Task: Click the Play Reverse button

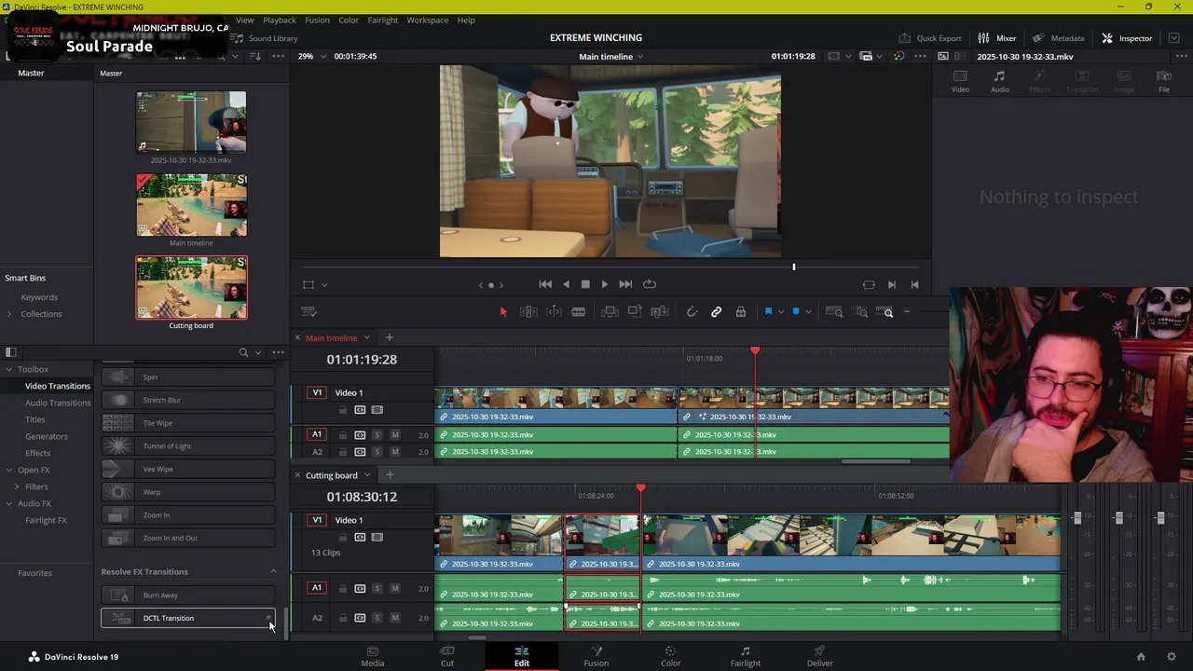Action: click(x=566, y=284)
